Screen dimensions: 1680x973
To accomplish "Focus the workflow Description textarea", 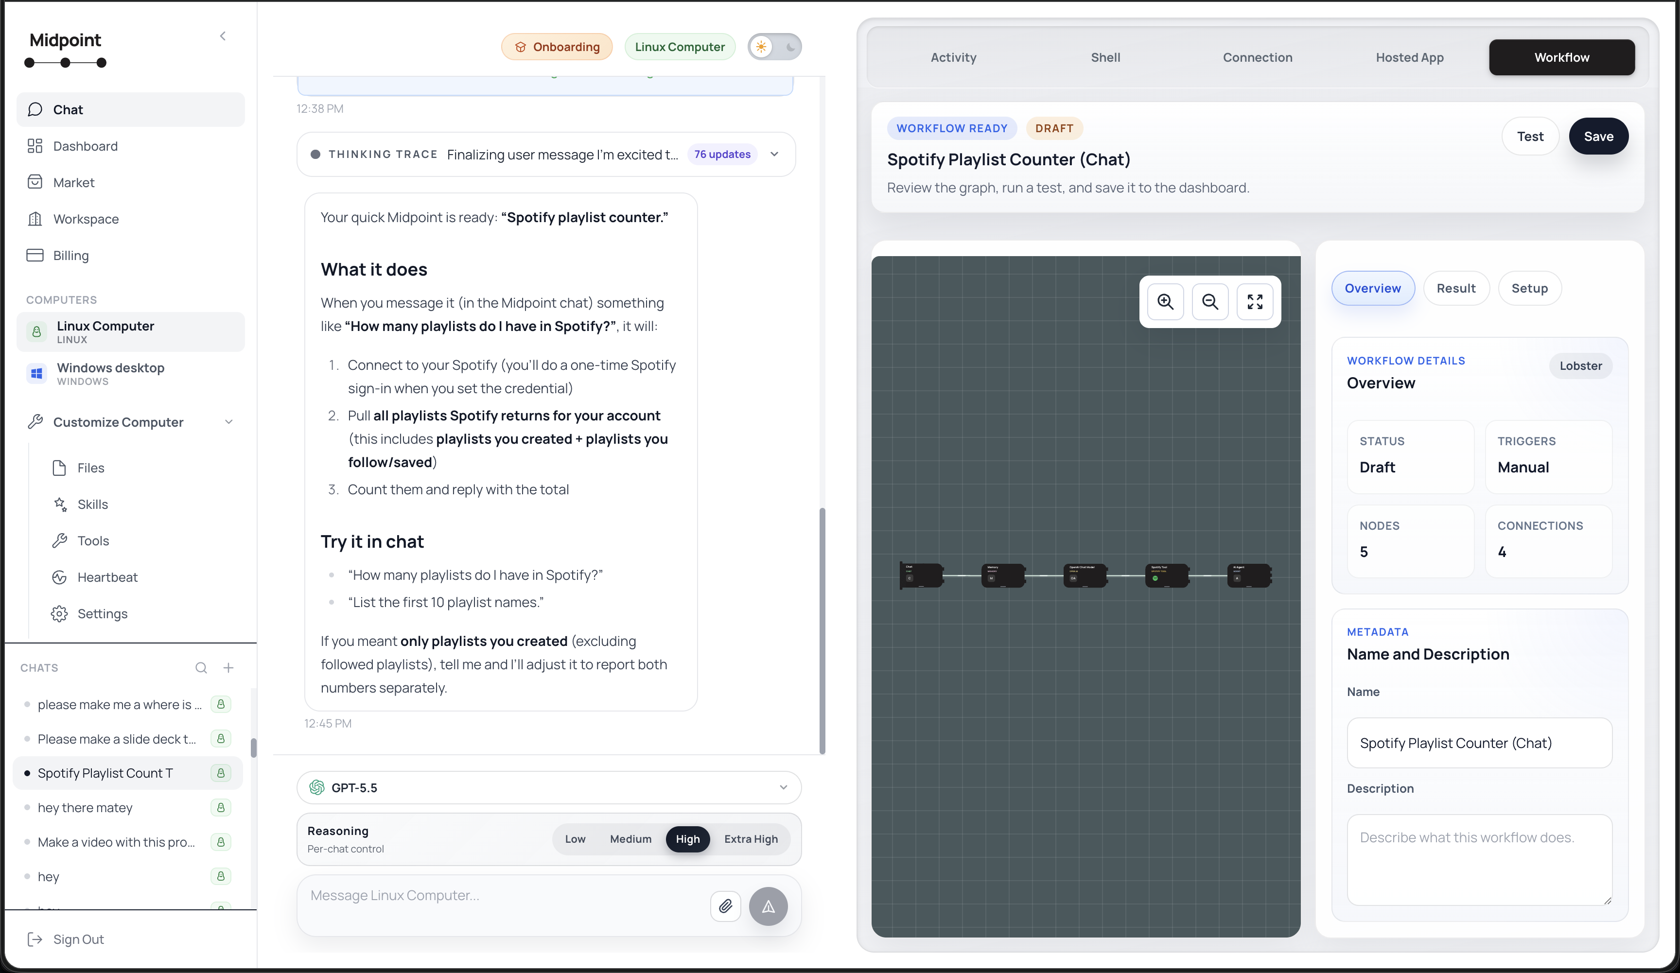I will [x=1479, y=860].
